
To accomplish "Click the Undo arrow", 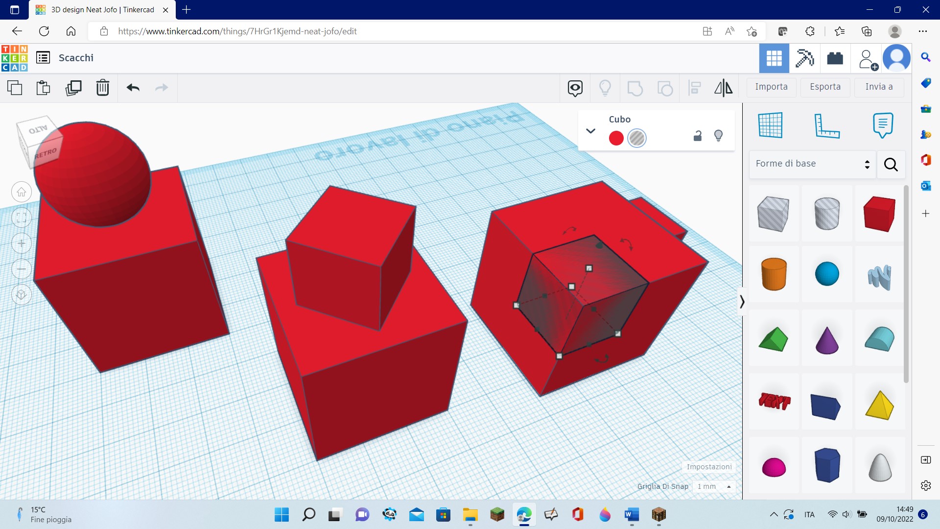I will [133, 88].
